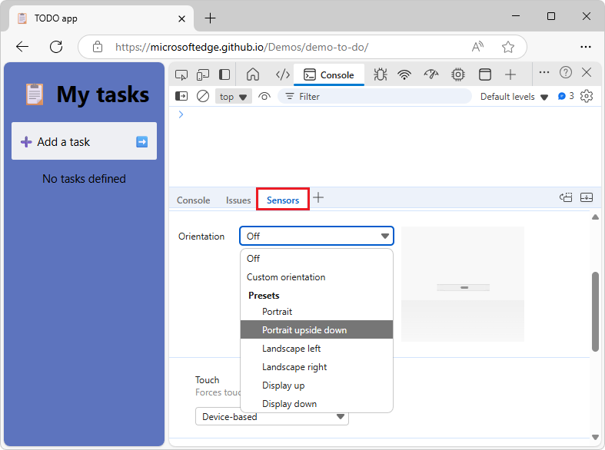Close DevTools with the X icon

click(587, 72)
